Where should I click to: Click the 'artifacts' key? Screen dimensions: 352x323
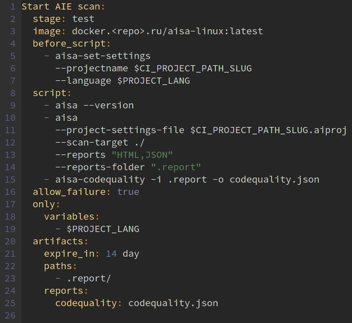tap(58, 242)
